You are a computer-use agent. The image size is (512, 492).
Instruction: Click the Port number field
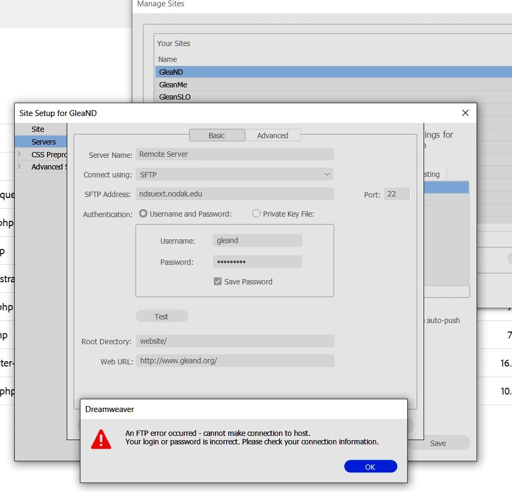coord(398,194)
